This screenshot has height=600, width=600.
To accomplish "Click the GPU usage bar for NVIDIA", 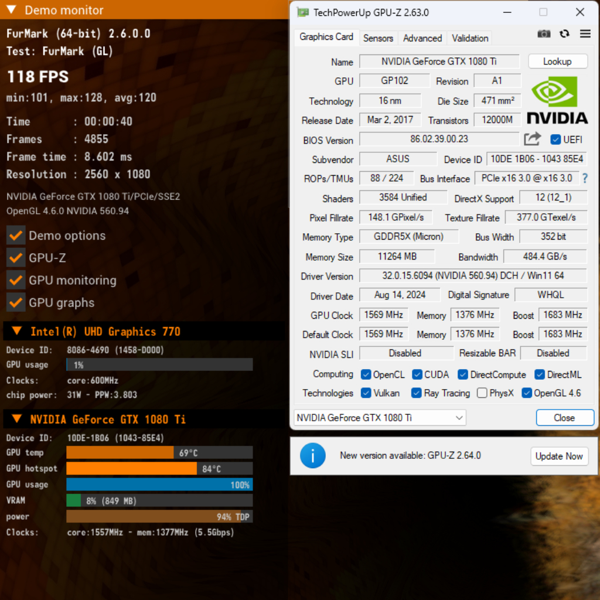I will click(x=159, y=485).
